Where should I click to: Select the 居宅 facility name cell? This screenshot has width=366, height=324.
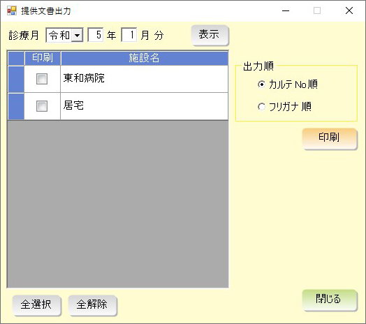(145, 106)
